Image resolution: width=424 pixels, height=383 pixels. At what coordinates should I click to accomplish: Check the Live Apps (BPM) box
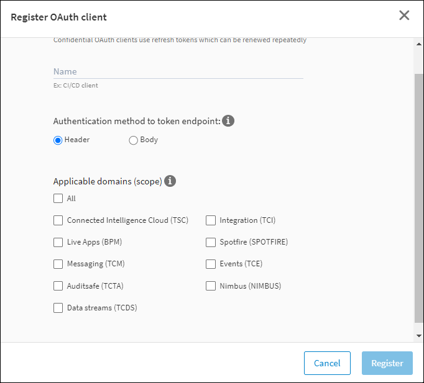(x=58, y=242)
